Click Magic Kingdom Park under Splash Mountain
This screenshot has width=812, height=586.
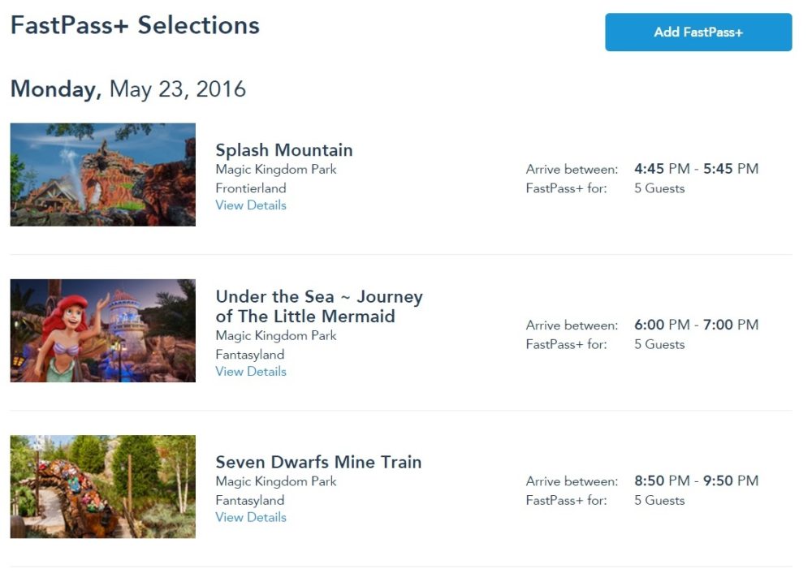tap(276, 169)
